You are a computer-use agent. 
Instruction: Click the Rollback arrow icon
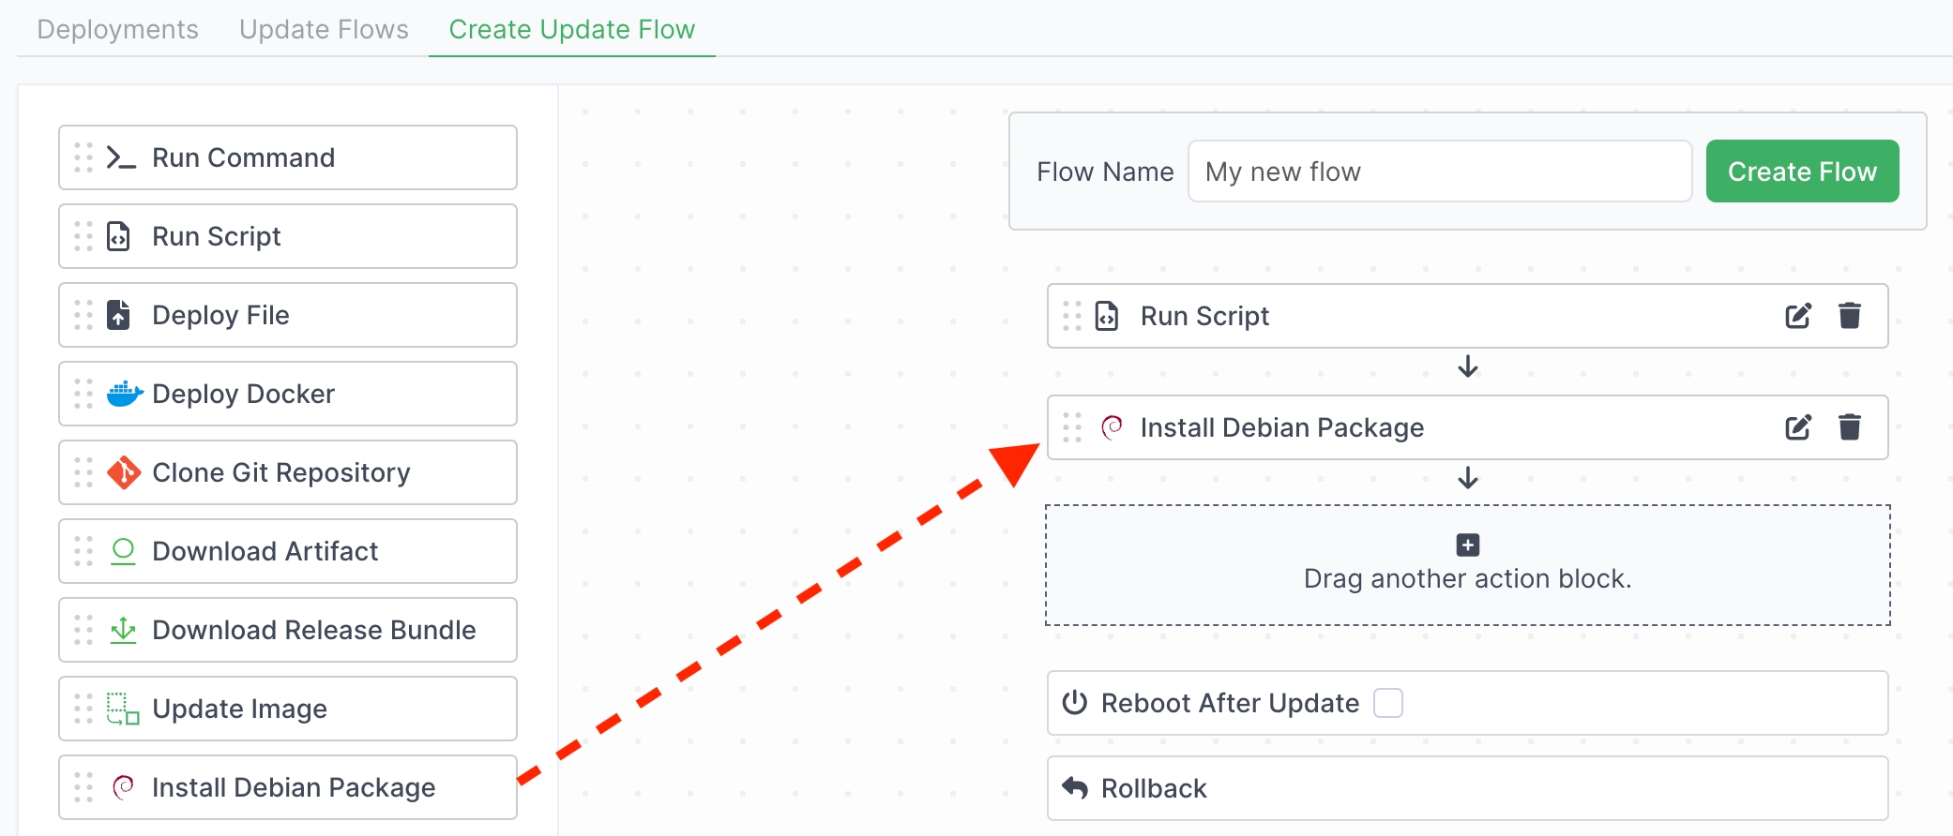(1075, 788)
